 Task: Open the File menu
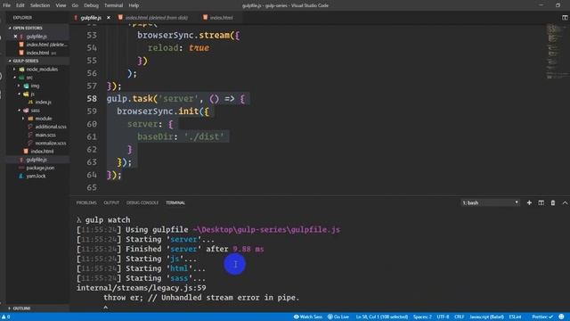tap(6, 5)
